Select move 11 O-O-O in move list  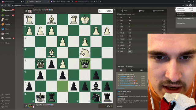pyautogui.click(x=122, y=48)
